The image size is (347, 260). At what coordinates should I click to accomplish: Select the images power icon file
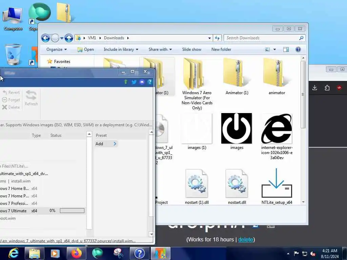click(237, 132)
